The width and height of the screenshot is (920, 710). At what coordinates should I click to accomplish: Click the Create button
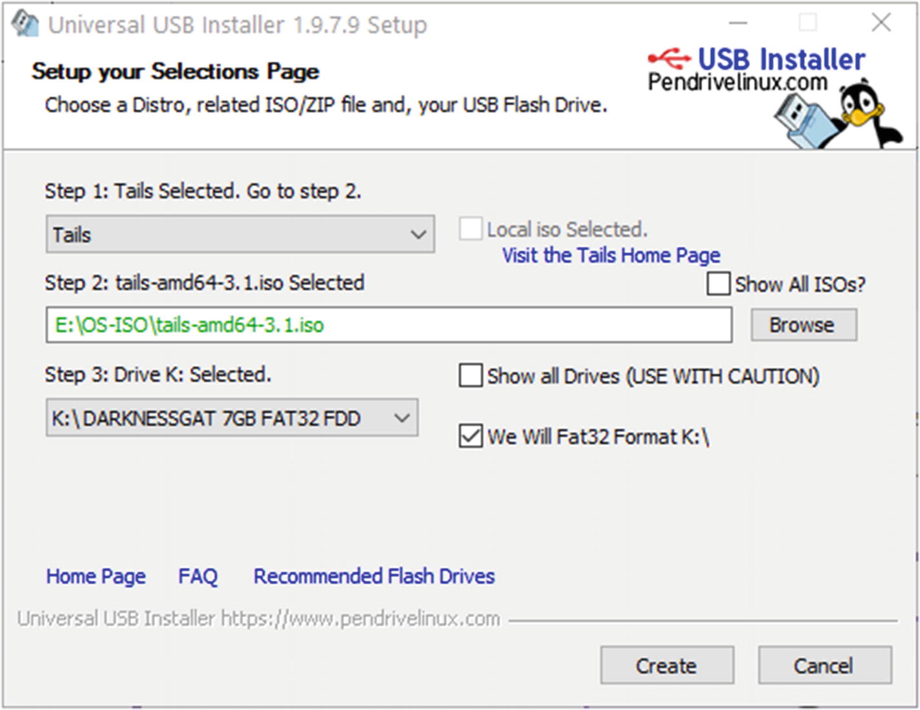point(667,665)
